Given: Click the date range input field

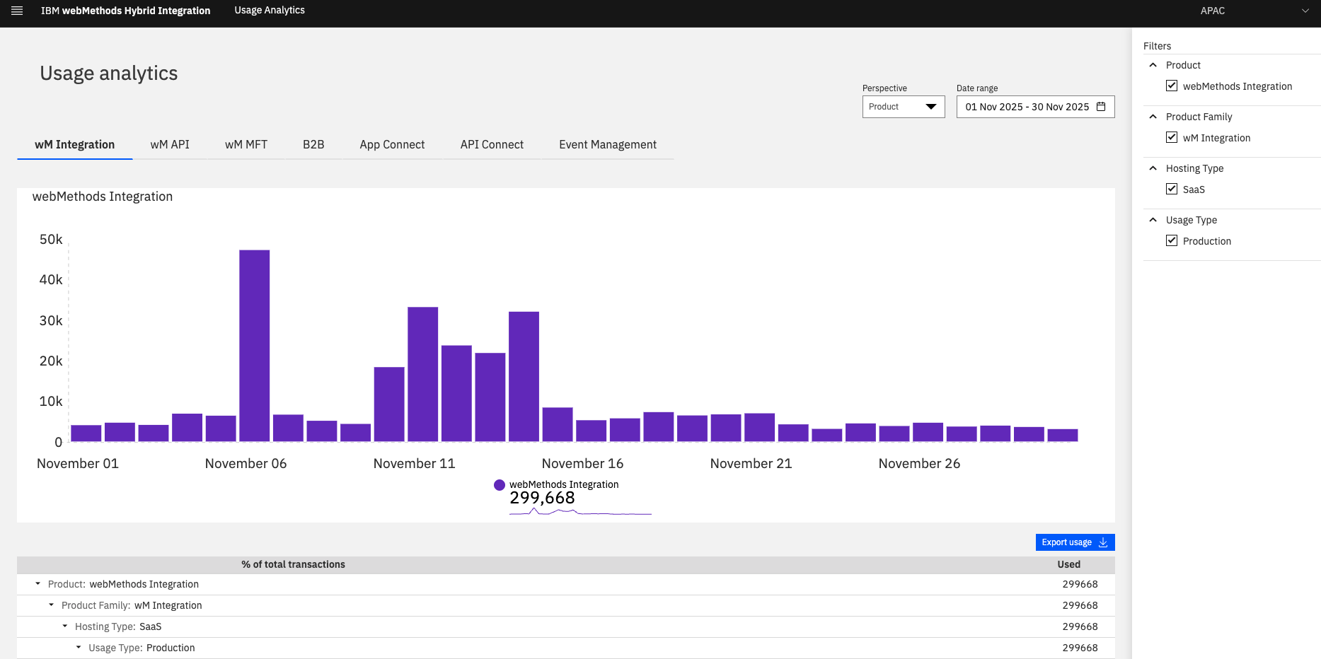Looking at the screenshot, I should click(1035, 107).
